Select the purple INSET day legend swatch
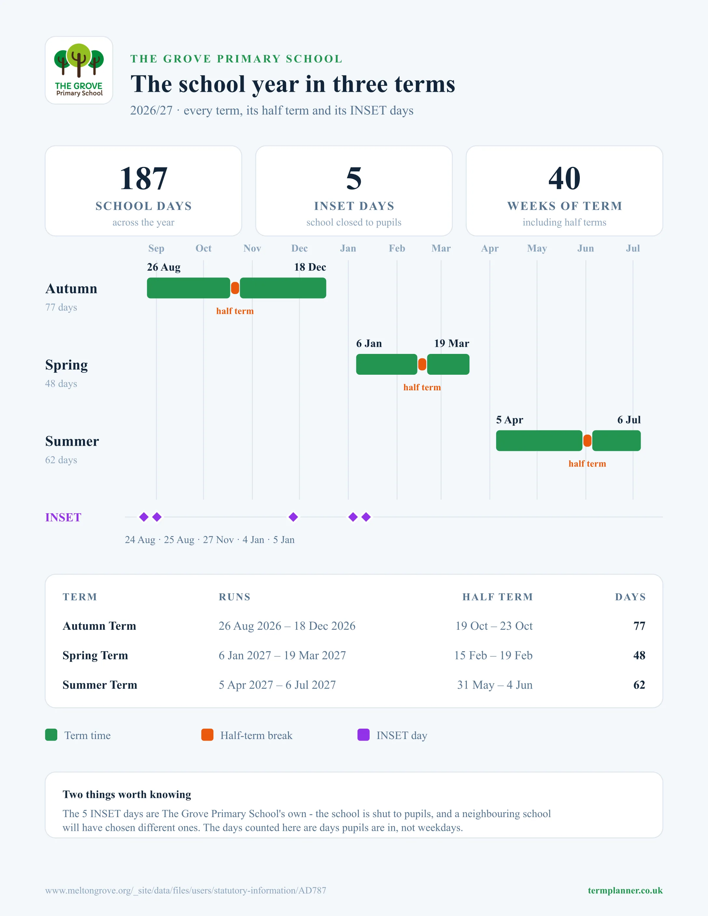Image resolution: width=708 pixels, height=916 pixels. click(363, 735)
